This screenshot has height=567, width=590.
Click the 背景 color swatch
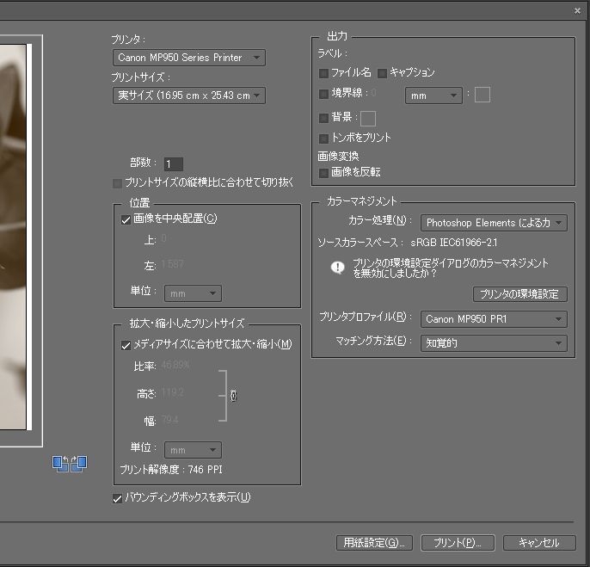tap(368, 118)
